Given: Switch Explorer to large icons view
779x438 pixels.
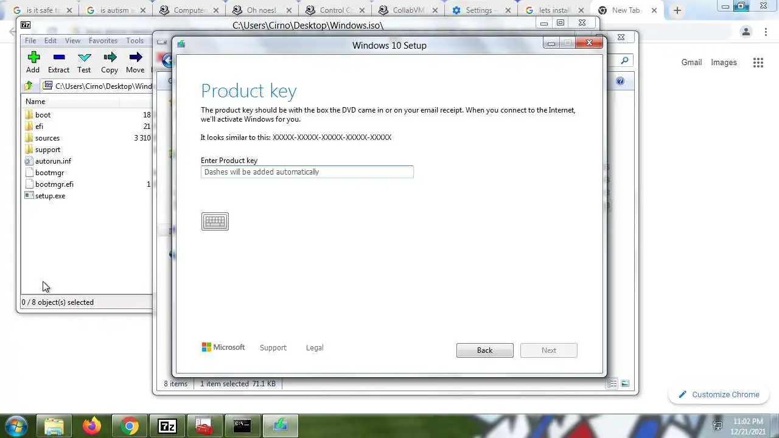Looking at the screenshot, I should pyautogui.click(x=625, y=383).
